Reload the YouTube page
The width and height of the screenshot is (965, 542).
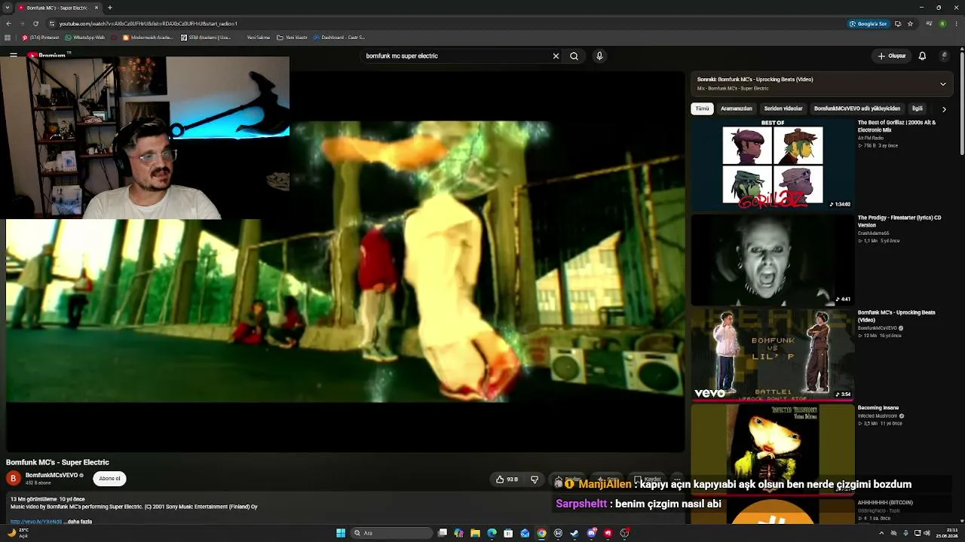(x=35, y=23)
